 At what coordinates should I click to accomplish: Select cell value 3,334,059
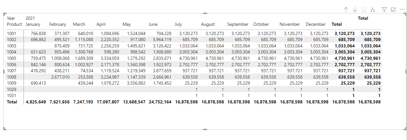point(110,58)
